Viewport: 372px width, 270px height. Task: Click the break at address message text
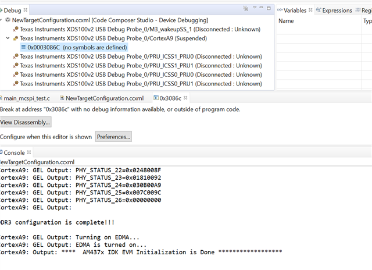[x=120, y=109]
